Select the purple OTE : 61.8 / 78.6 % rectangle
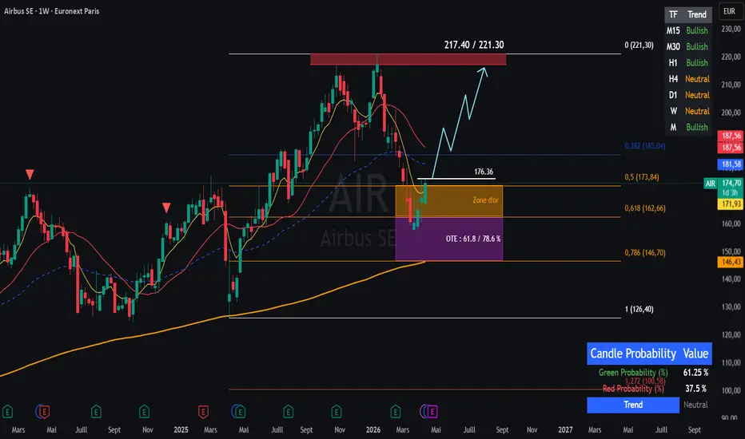Image resolution: width=745 pixels, height=439 pixels. [x=448, y=239]
